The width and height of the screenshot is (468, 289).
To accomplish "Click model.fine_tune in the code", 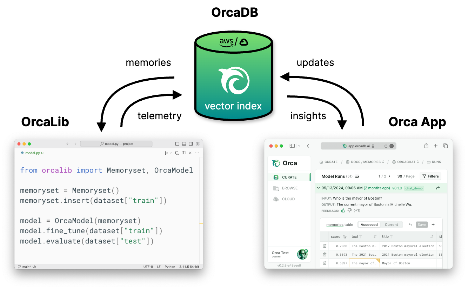I will point(53,231).
